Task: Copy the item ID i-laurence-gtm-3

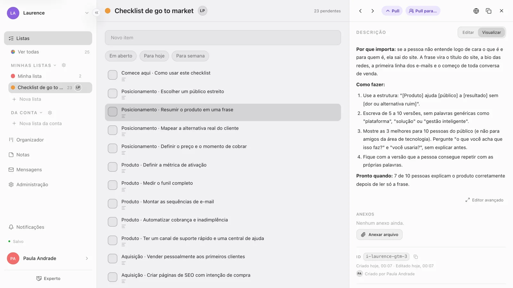Action: [416, 257]
